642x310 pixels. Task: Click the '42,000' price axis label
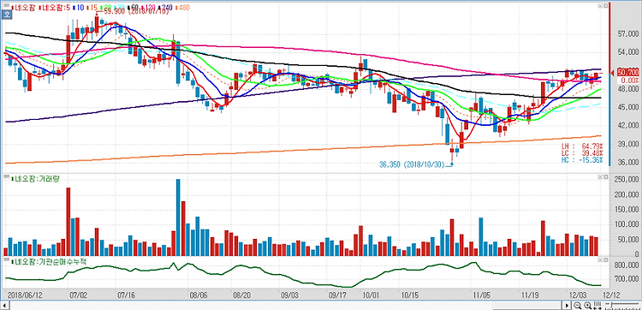(x=627, y=126)
